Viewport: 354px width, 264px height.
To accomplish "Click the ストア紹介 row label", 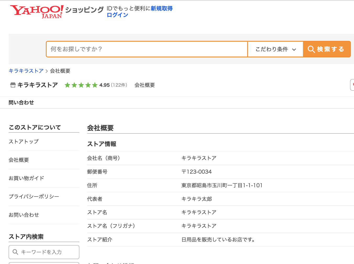I will click(100, 240).
